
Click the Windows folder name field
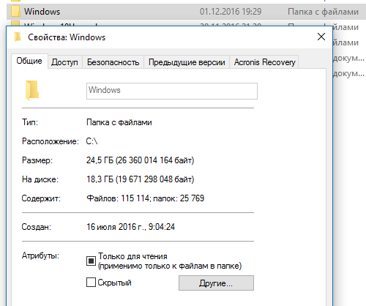pos(172,91)
